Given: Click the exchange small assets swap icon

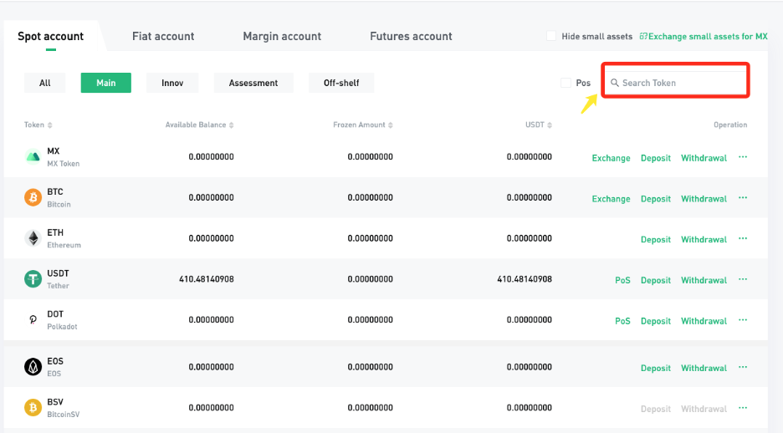Looking at the screenshot, I should pos(642,37).
